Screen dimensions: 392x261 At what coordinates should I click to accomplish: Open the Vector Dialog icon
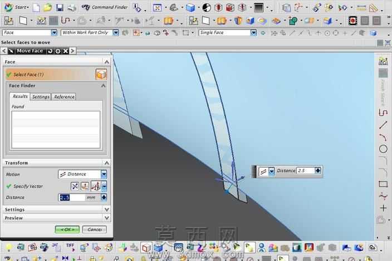(x=85, y=186)
